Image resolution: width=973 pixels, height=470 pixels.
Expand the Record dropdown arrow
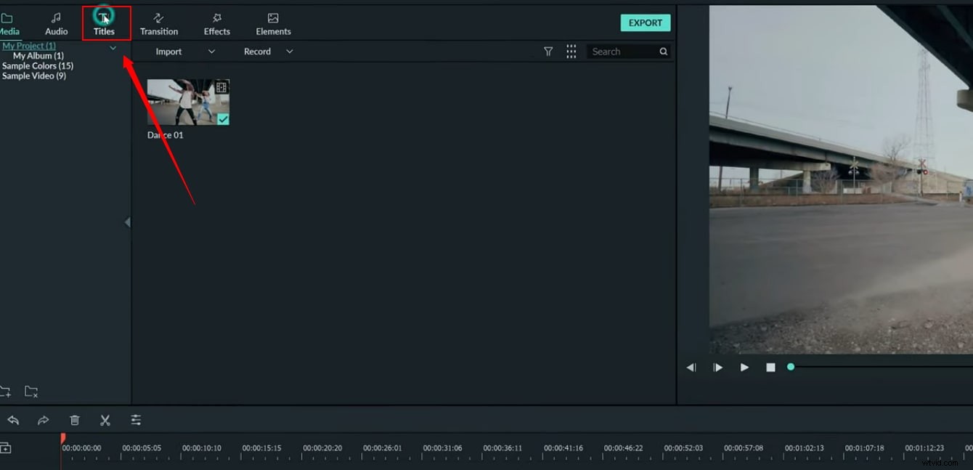289,52
